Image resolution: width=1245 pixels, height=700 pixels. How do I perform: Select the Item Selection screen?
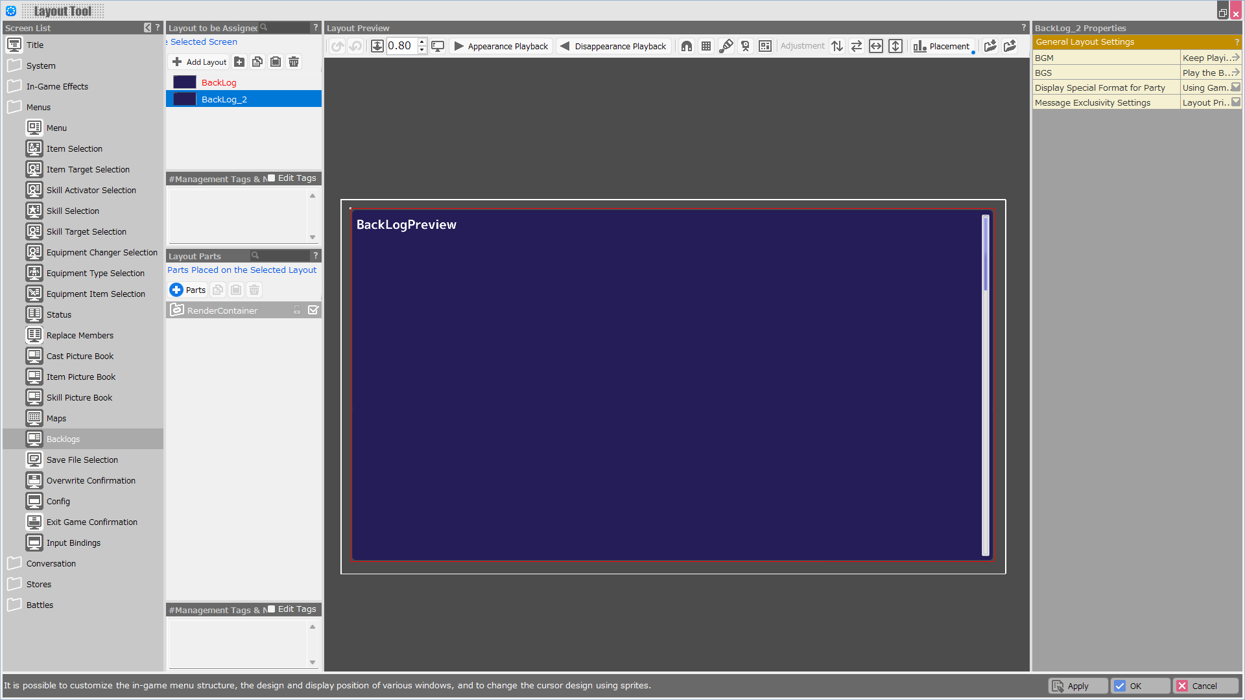pyautogui.click(x=83, y=148)
